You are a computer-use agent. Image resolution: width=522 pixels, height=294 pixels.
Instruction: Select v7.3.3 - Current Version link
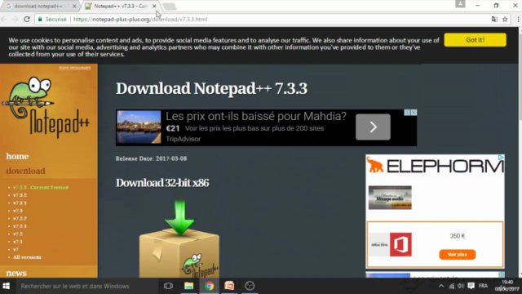point(41,187)
